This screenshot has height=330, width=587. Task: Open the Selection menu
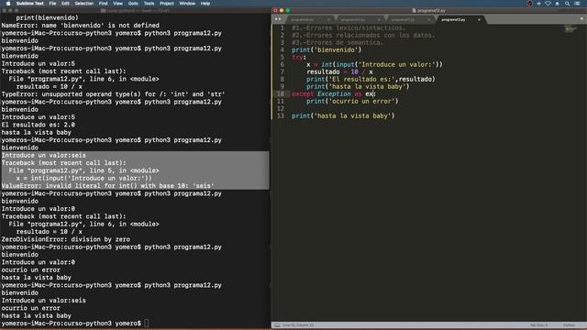tap(83, 4)
